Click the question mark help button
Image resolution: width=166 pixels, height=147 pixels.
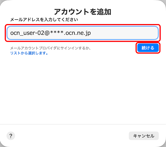11,136
